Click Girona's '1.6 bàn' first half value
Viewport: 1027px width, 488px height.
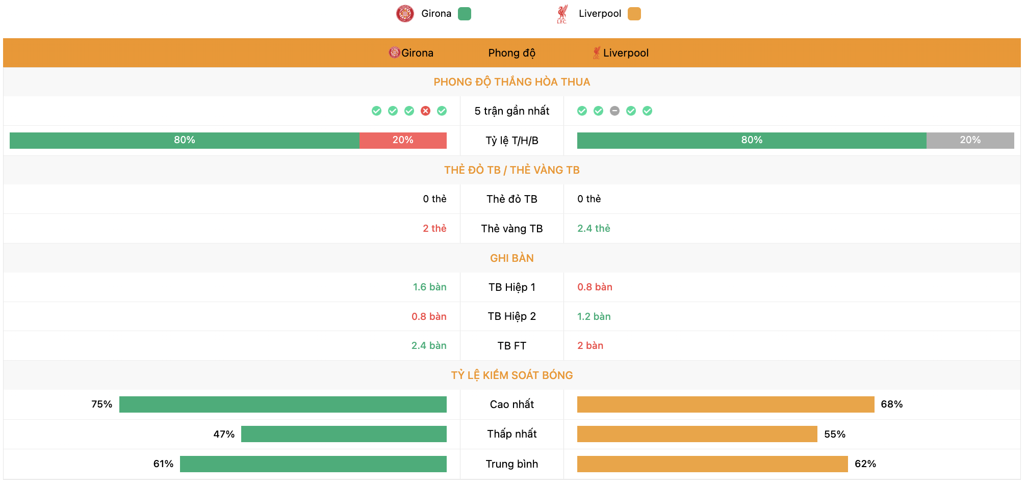click(429, 287)
